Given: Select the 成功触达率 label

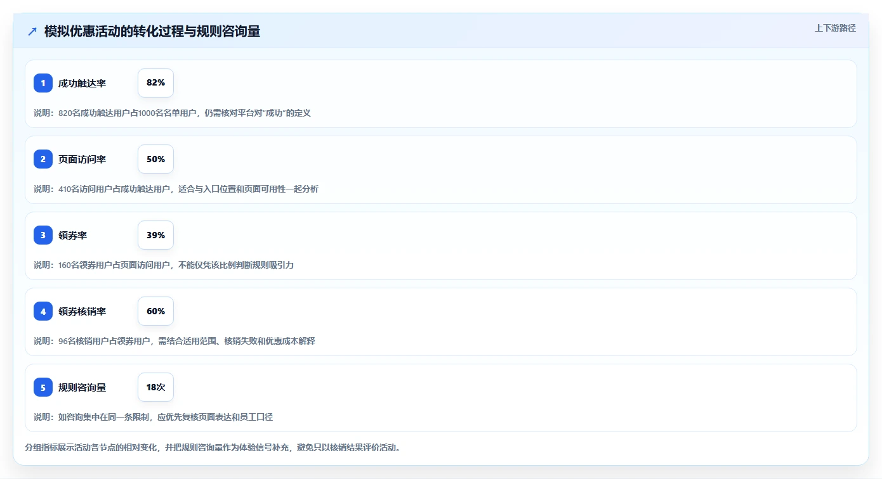Looking at the screenshot, I should tap(82, 83).
